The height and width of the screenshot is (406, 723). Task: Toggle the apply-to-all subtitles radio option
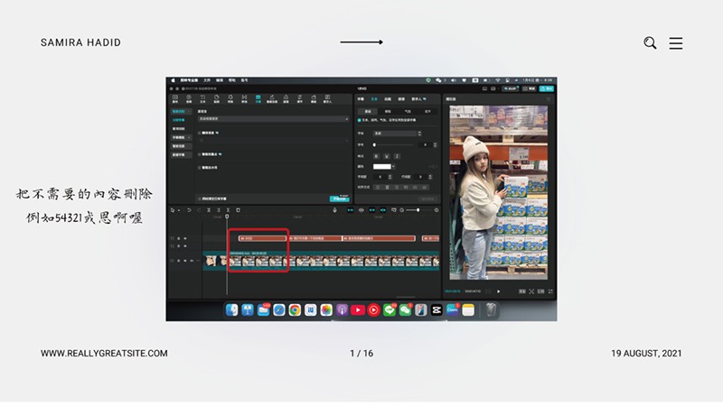(359, 119)
